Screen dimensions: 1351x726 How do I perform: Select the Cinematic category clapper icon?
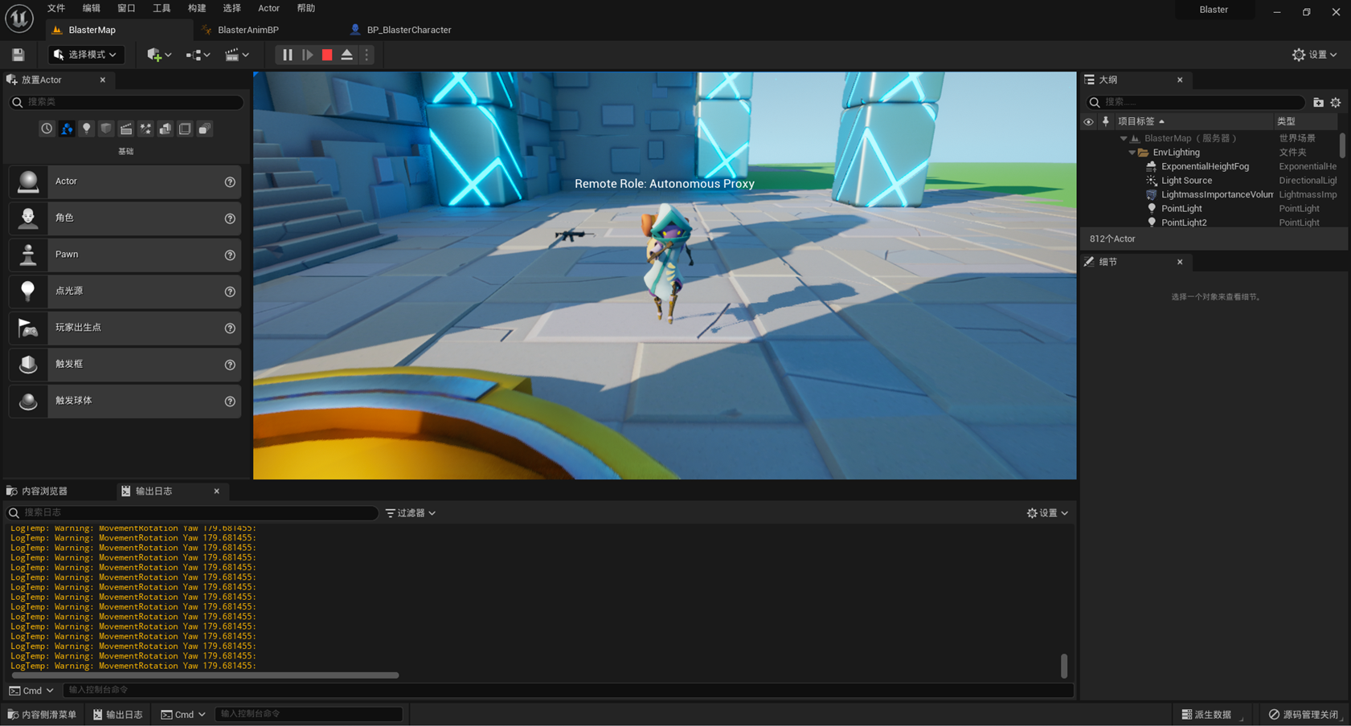[126, 128]
